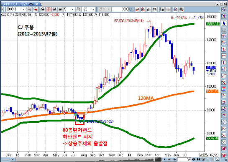Click the horizontal expand diamonds icon in bottom bar
228x162 pixels.
[194, 159]
